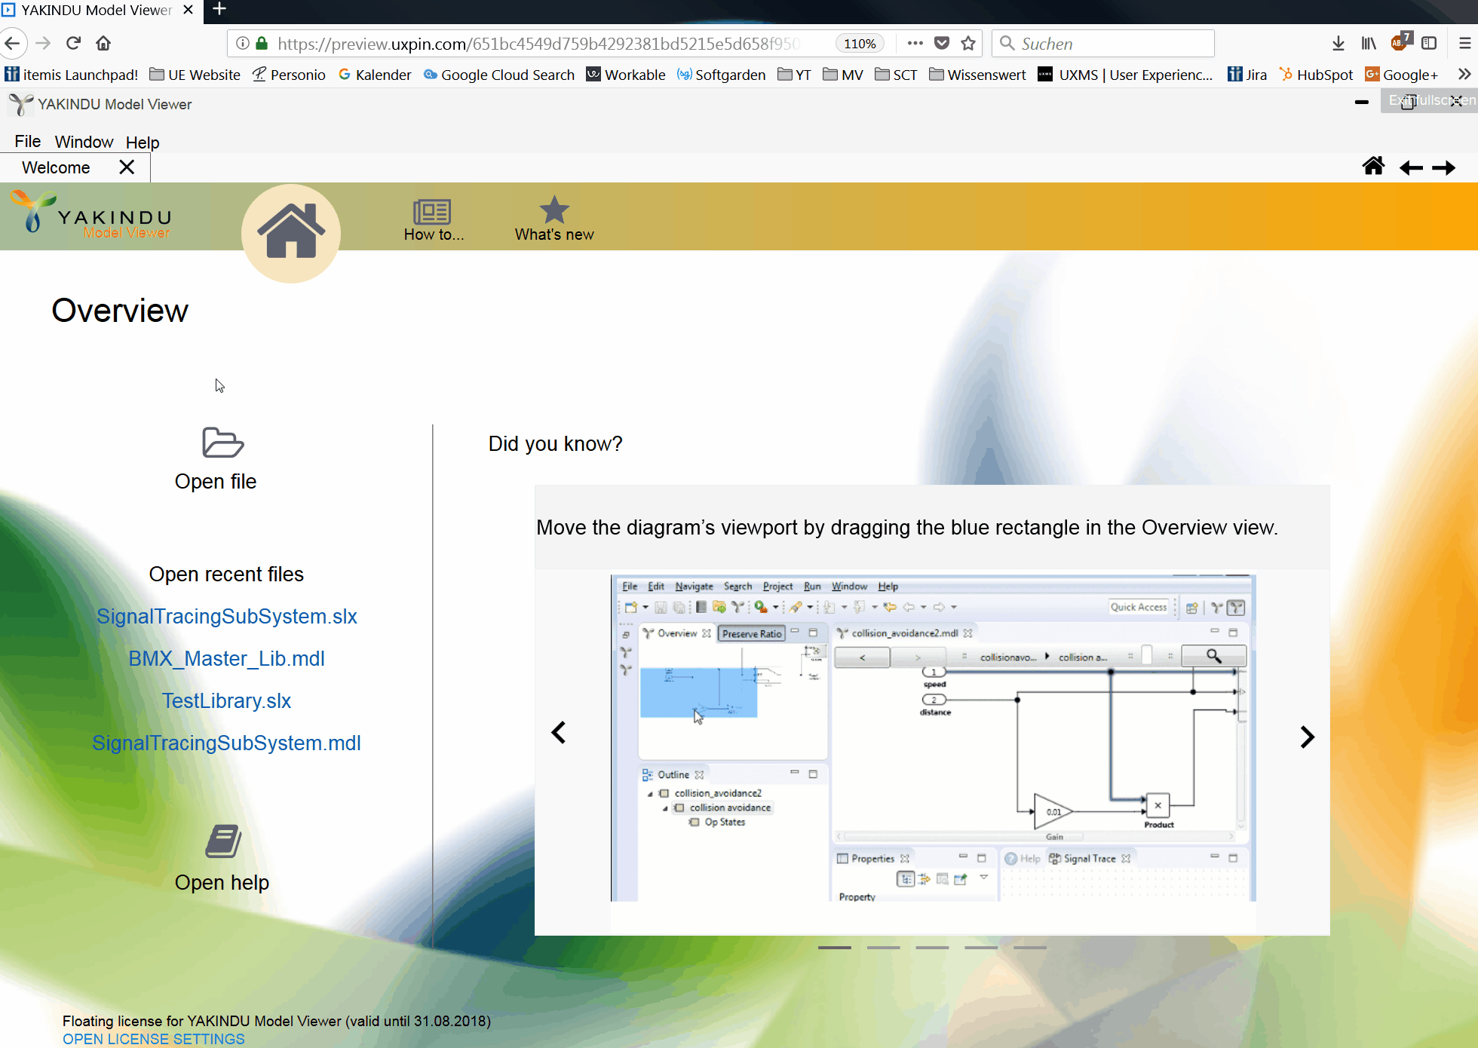Show the next tip with the right chevron
The width and height of the screenshot is (1478, 1048).
tap(1307, 737)
